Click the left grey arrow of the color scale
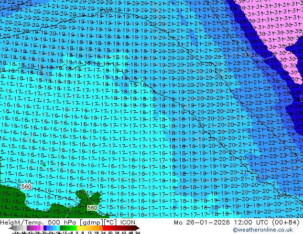The width and height of the screenshot is (303, 234). (x=11, y=228)
